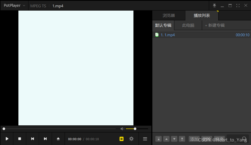Viewport: 251px width, 145px height.
Task: Open the three-line menu icon
Action: tap(145, 139)
